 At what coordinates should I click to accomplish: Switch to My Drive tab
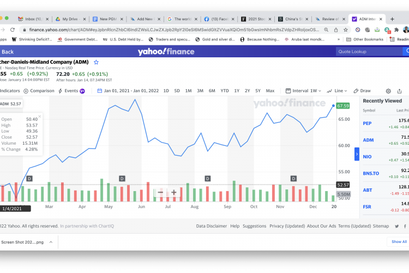coord(70,19)
